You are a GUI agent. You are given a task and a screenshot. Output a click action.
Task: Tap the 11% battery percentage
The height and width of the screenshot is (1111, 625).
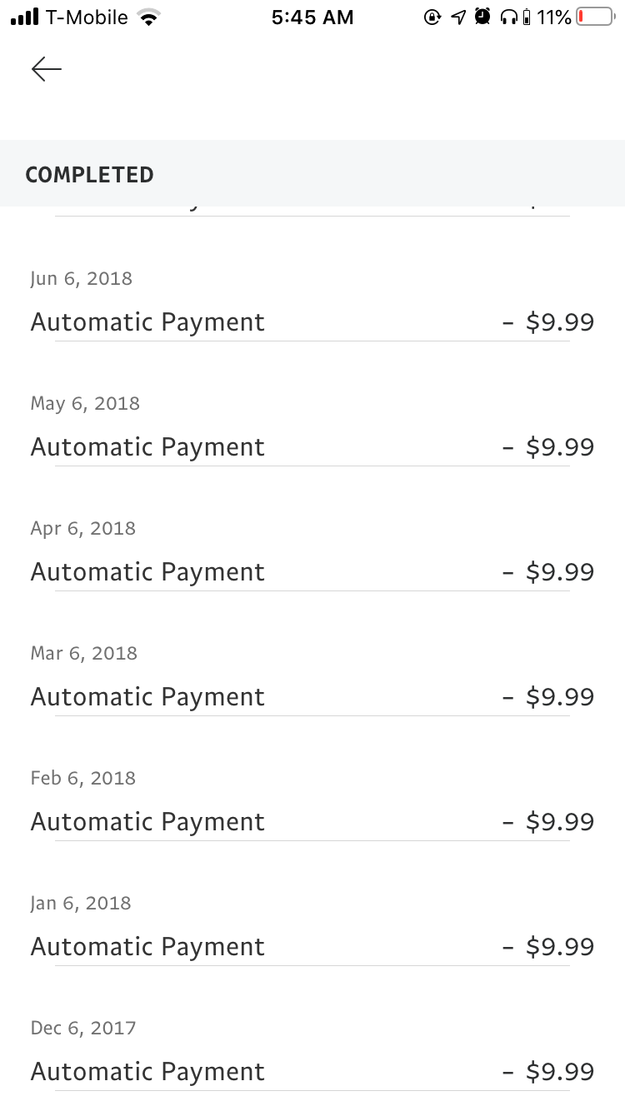pos(554,17)
